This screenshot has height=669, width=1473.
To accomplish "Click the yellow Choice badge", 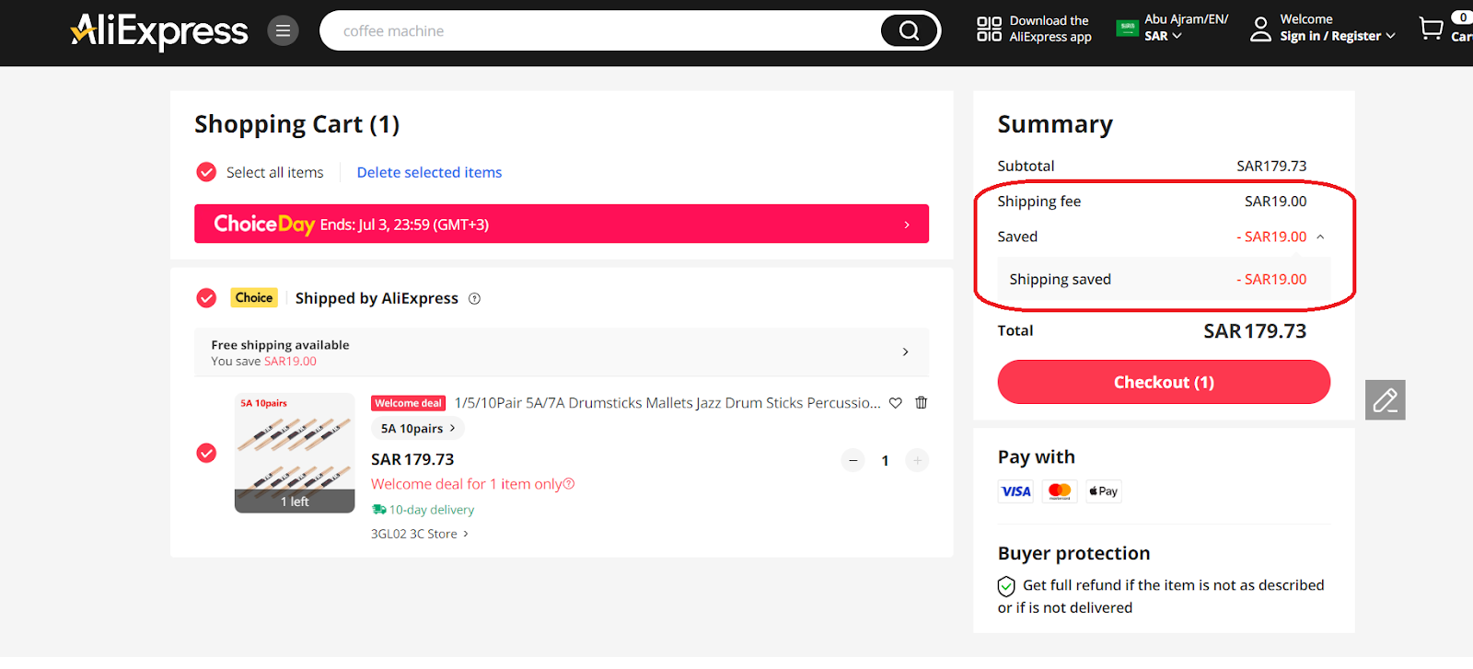I will coord(254,298).
